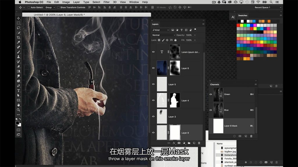Select the Lasso tool
The image size is (298, 167).
pyautogui.click(x=18, y=28)
